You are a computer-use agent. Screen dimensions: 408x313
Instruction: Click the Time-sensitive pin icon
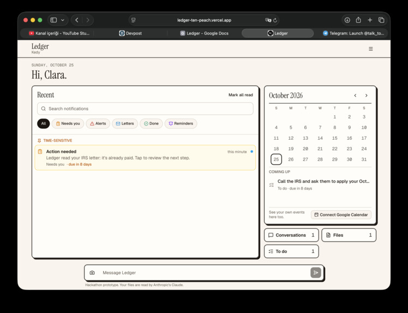pyautogui.click(x=39, y=140)
